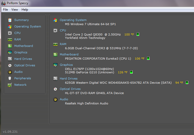
Task: Click the Summary clipboard icon in sidebar
Action: [x=10, y=20]
